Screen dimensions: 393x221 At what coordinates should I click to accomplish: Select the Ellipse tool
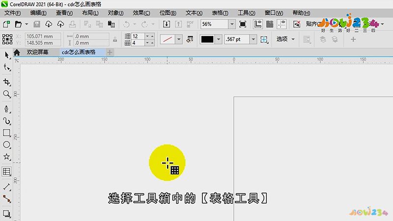(x=6, y=144)
